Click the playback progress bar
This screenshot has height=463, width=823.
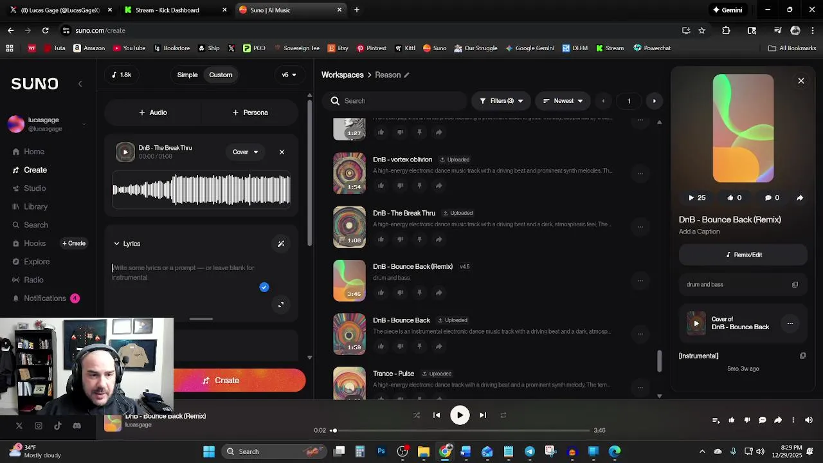(x=460, y=430)
